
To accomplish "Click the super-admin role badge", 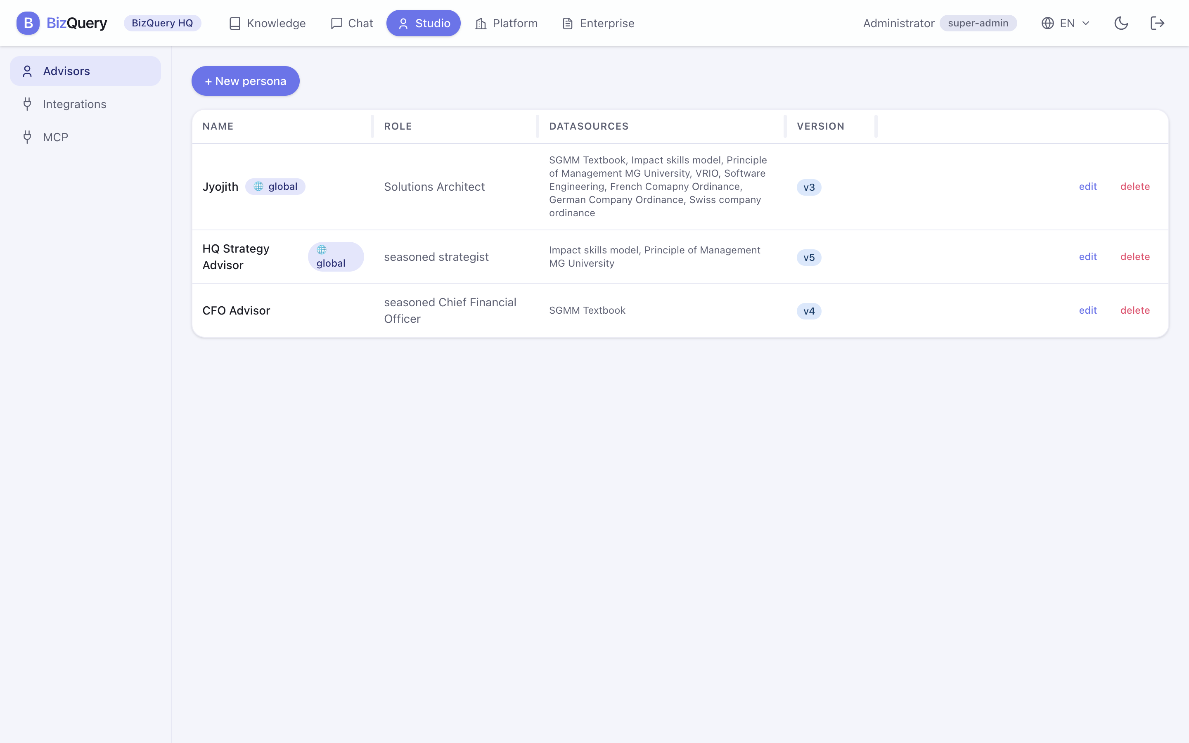I will (x=978, y=23).
